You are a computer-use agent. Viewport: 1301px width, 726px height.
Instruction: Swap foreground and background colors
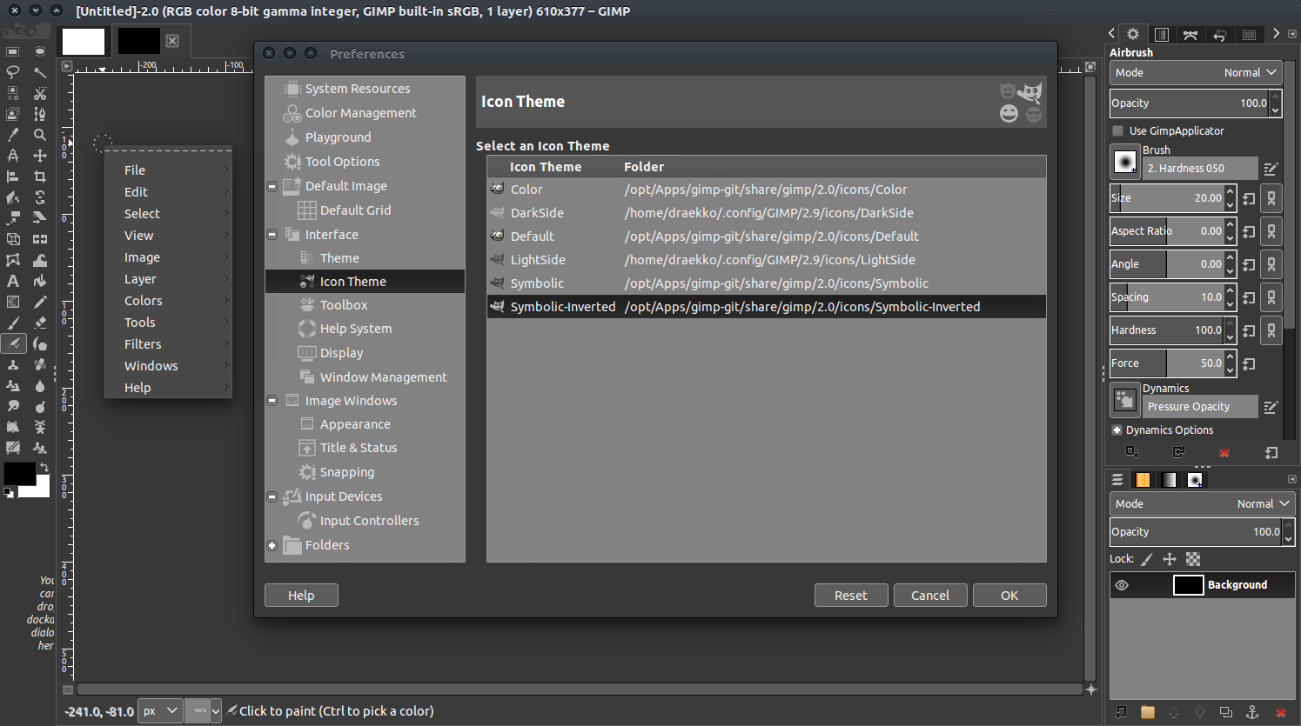(44, 468)
